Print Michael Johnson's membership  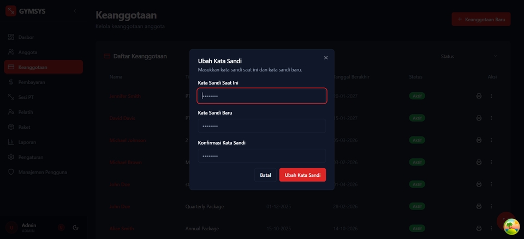pos(479,140)
